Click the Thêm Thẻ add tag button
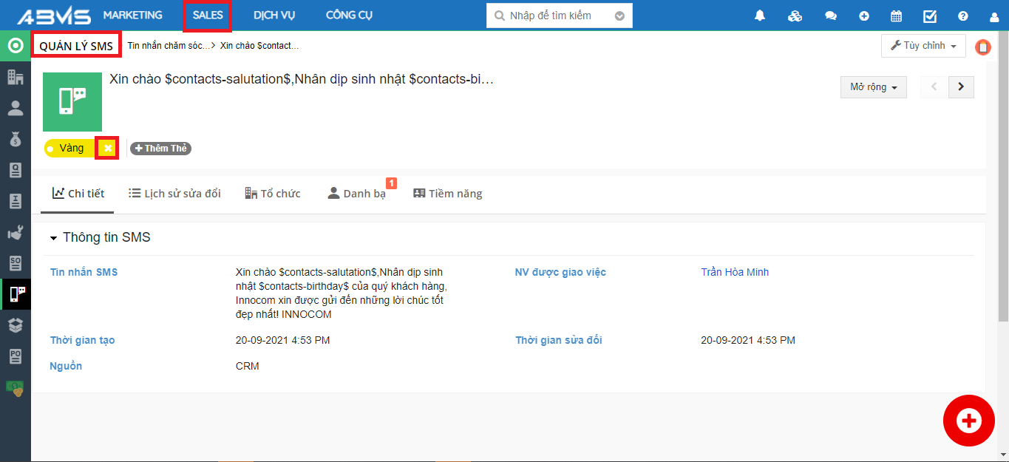The height and width of the screenshot is (462, 1009). pyautogui.click(x=160, y=149)
